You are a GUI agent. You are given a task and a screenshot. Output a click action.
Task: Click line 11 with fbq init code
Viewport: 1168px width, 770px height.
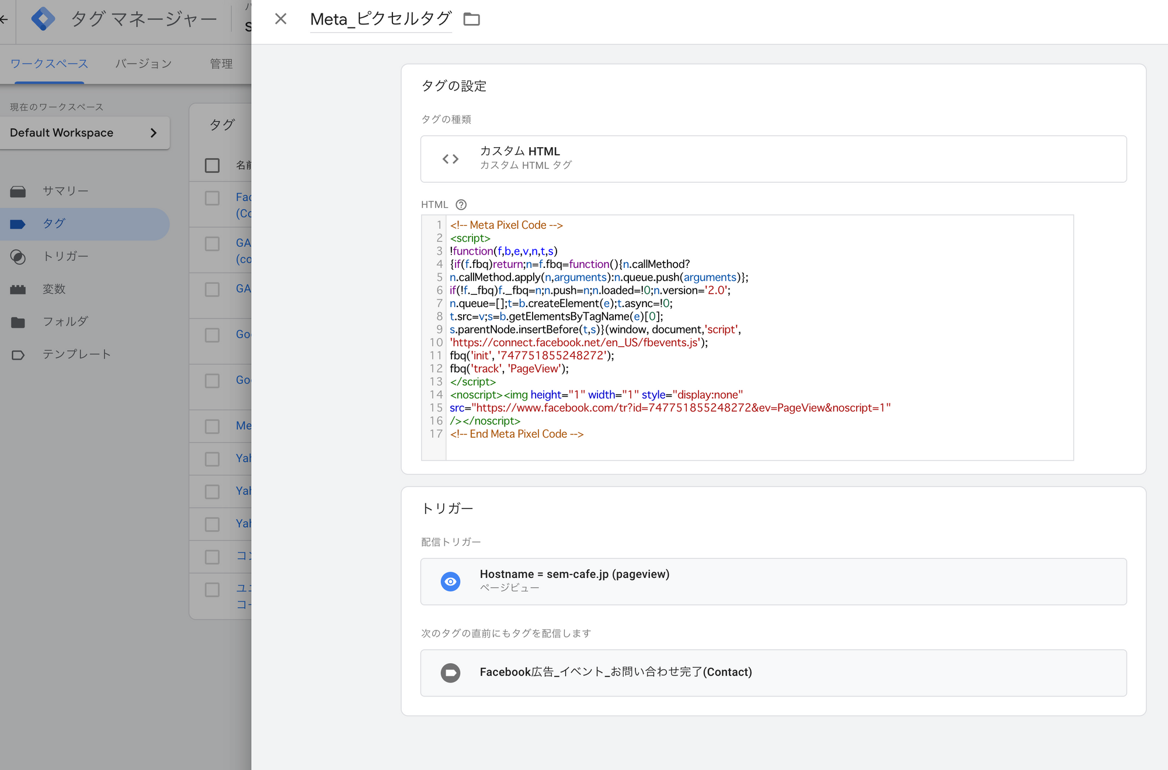click(531, 356)
